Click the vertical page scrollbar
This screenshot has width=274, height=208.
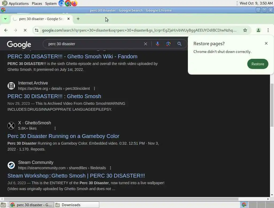point(272,105)
